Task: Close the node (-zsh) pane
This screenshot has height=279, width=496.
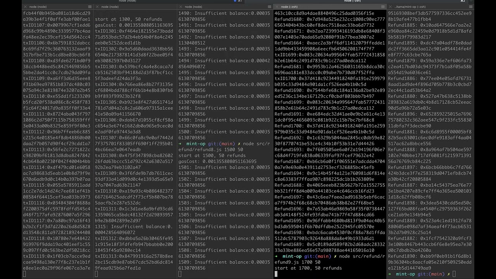Action: pos(277,7)
